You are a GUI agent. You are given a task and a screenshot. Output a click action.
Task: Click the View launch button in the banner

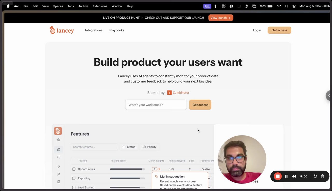click(x=221, y=18)
